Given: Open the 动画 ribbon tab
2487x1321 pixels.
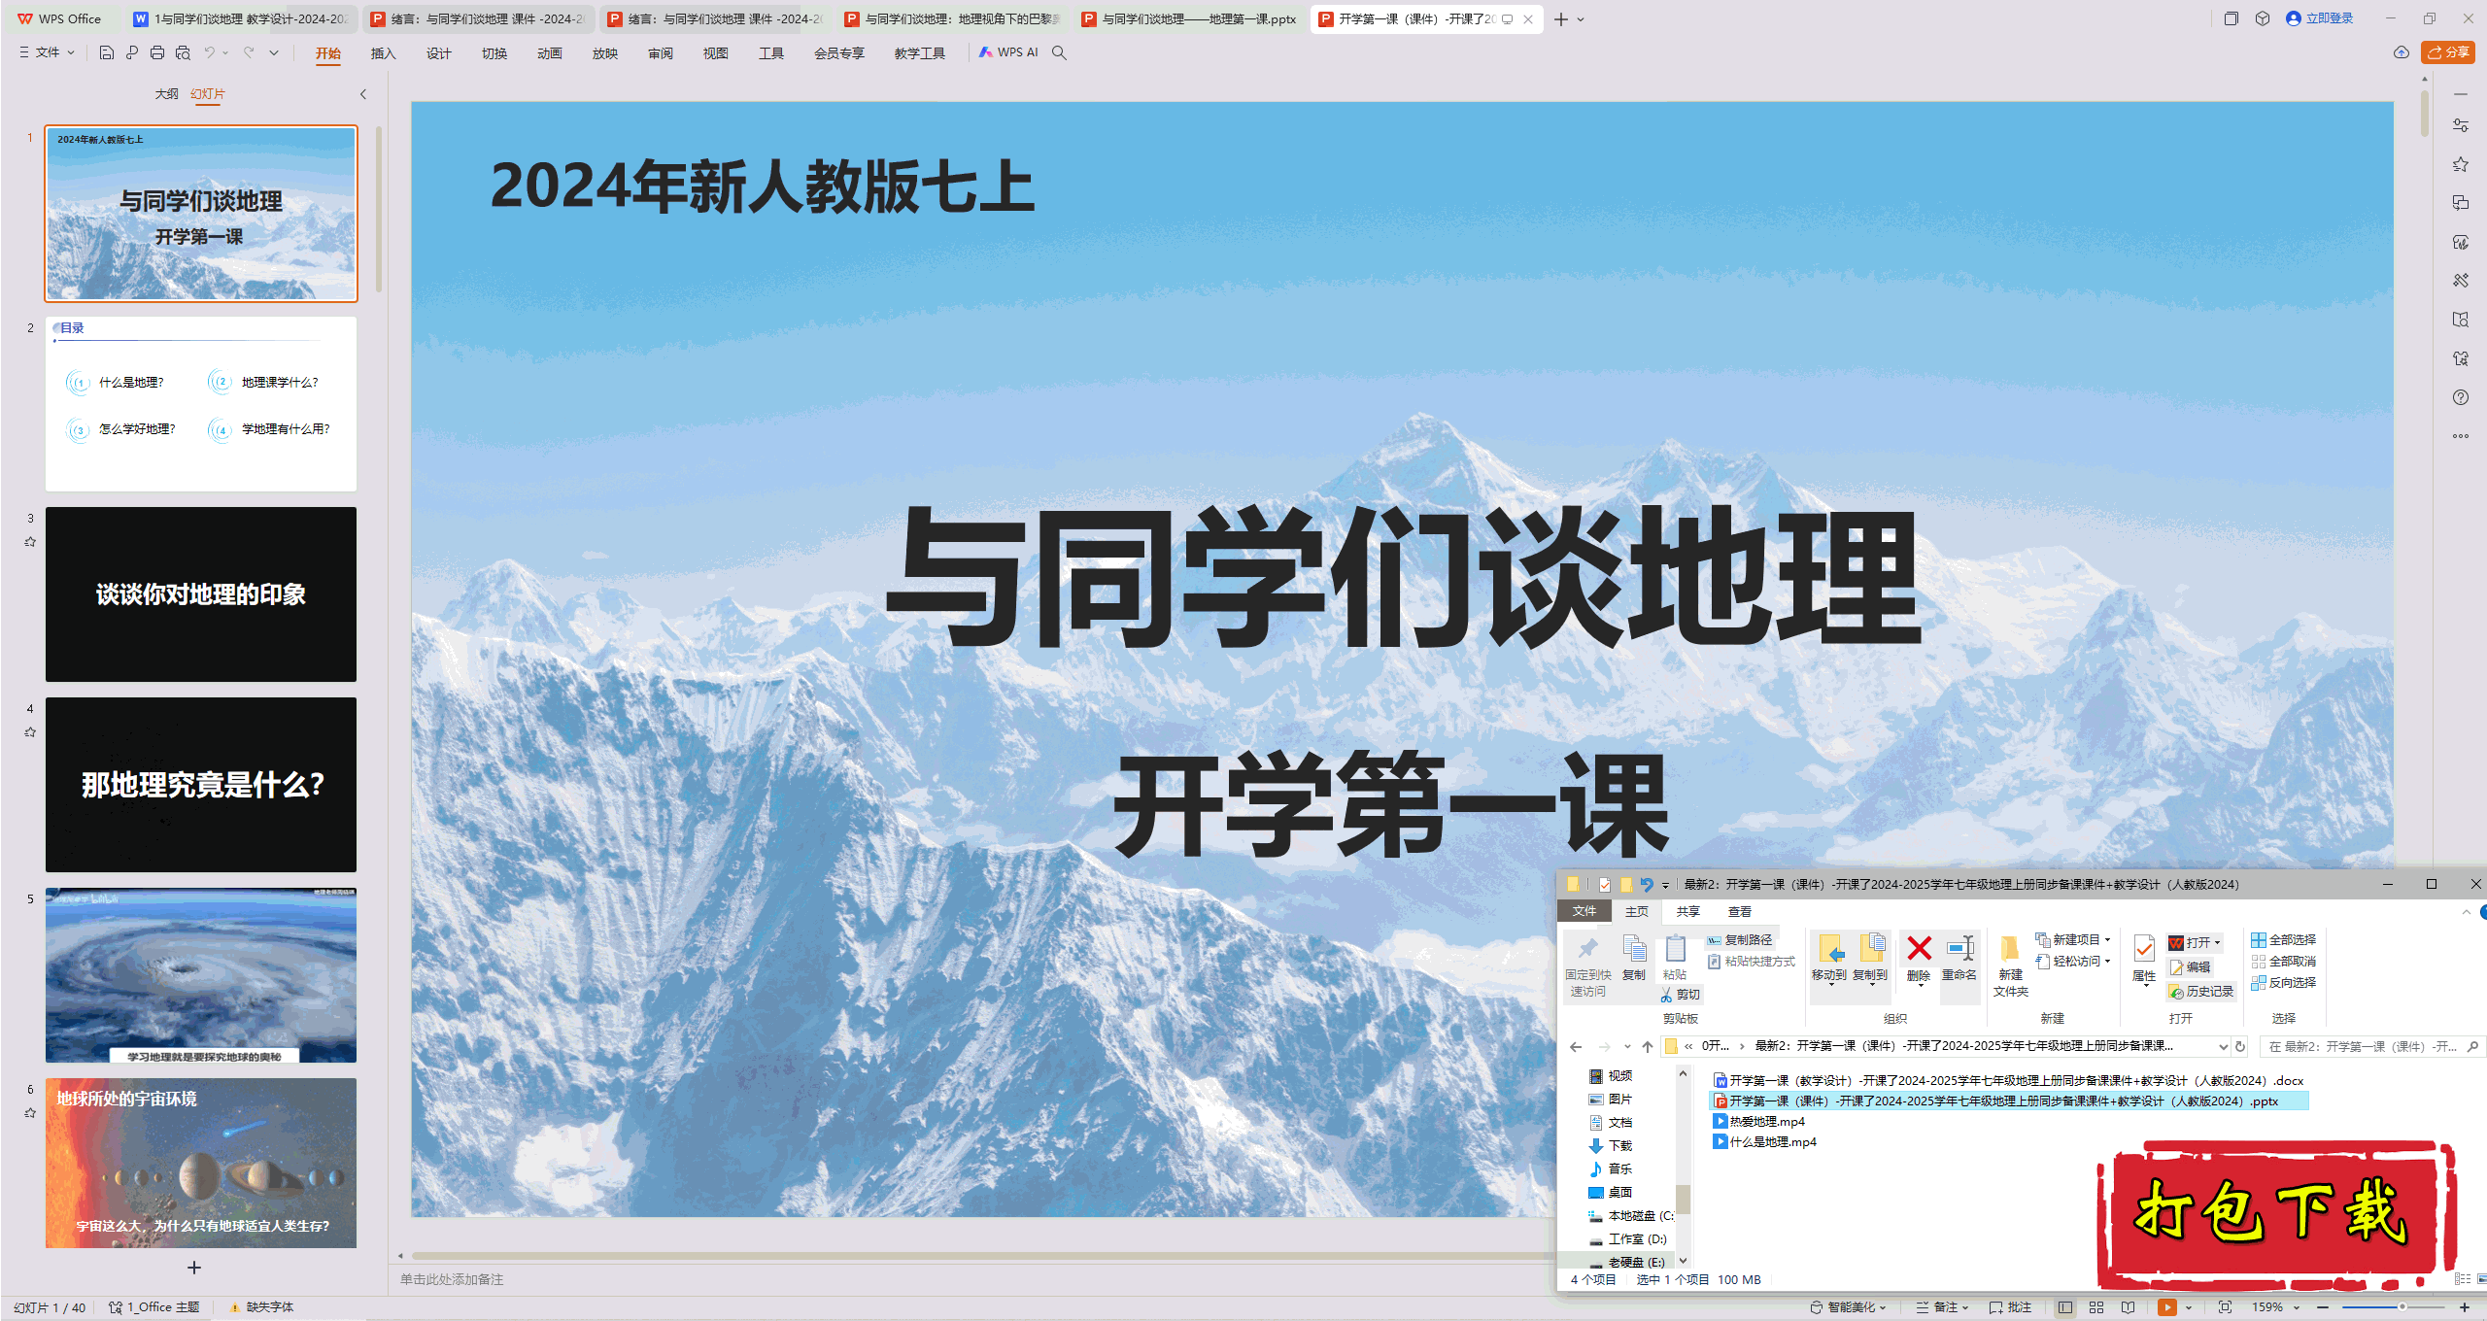Looking at the screenshot, I should (550, 53).
